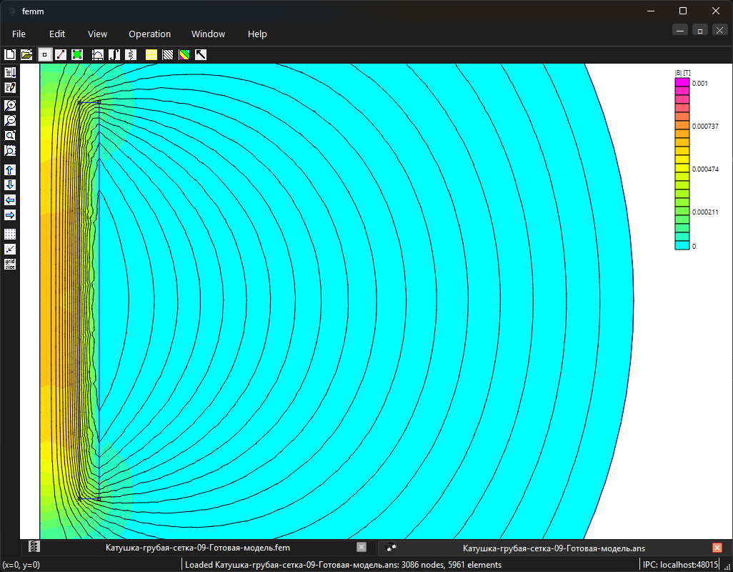
Task: Open the View menu
Action: tap(97, 34)
